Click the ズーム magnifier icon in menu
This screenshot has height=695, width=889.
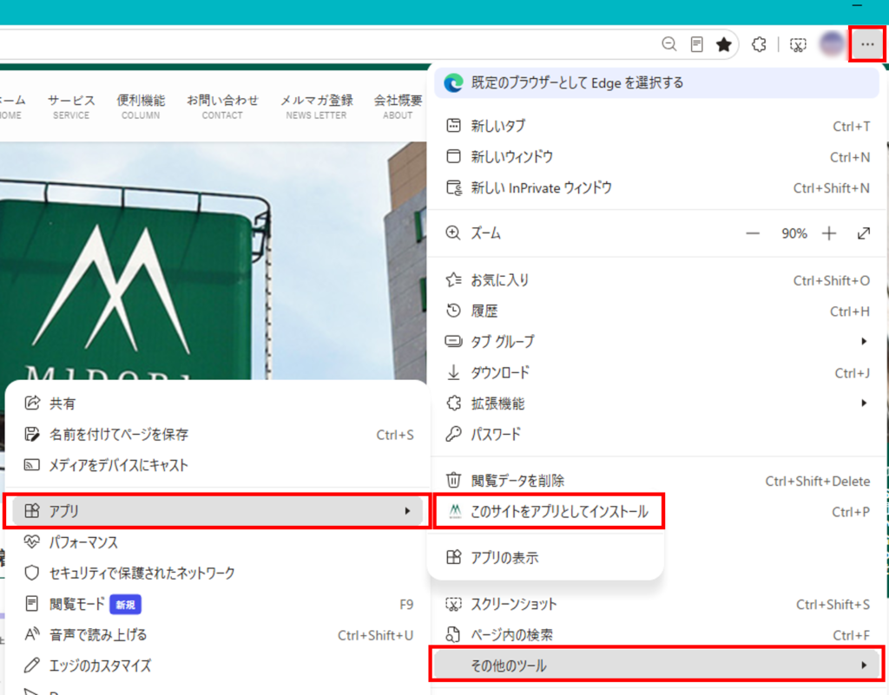point(453,233)
